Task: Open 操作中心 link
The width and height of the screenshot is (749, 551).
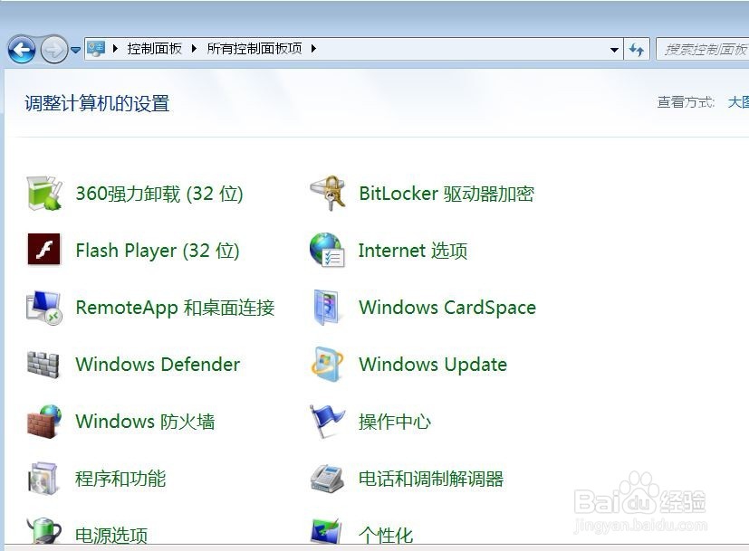Action: coord(395,422)
